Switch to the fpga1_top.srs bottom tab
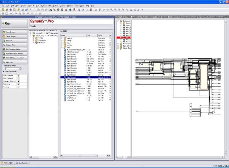The image size is (229, 168). (23, 163)
